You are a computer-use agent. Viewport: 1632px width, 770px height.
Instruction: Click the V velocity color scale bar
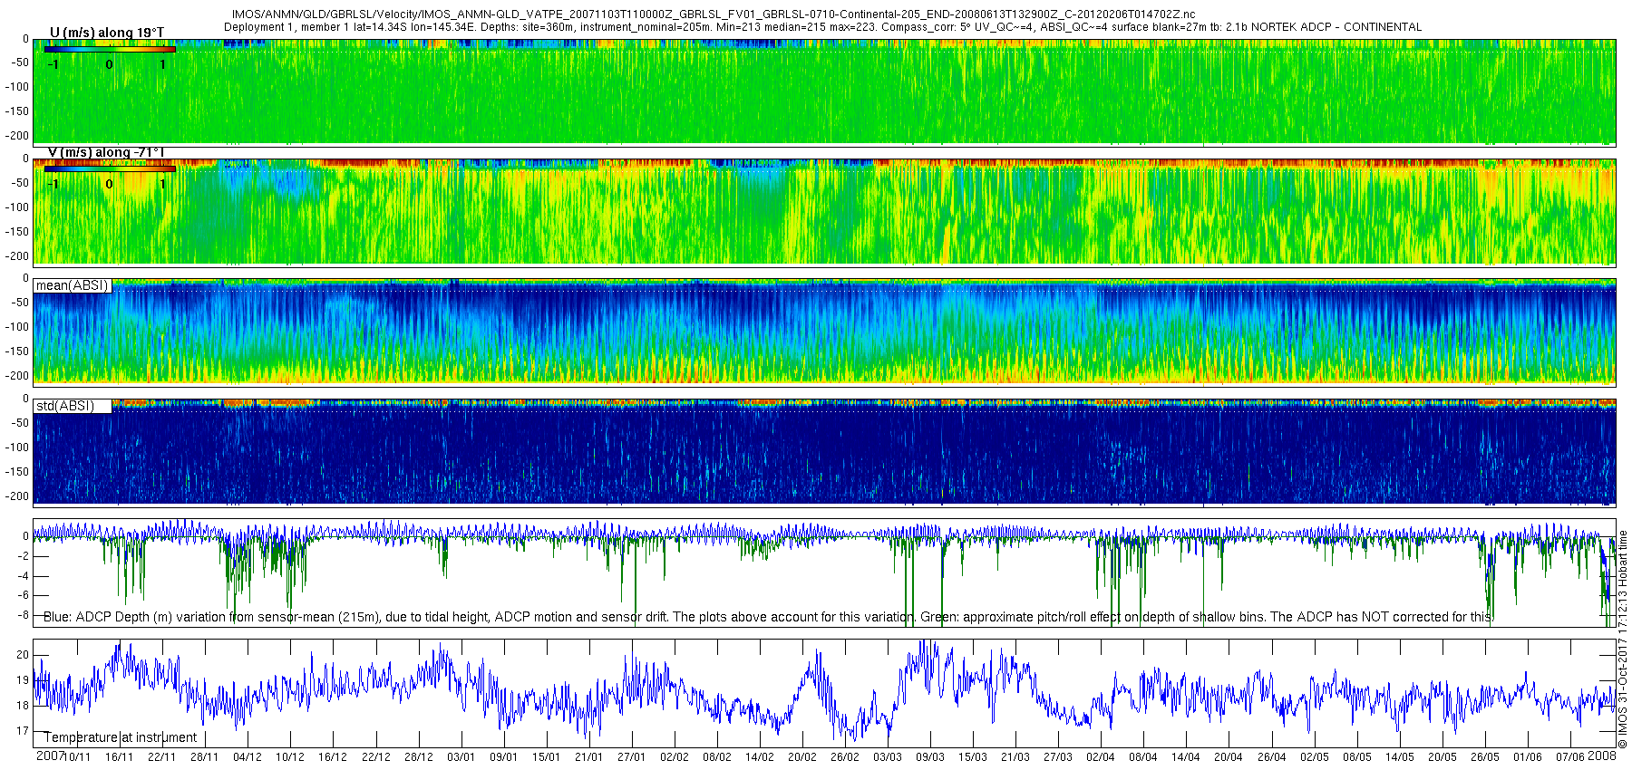coord(110,168)
